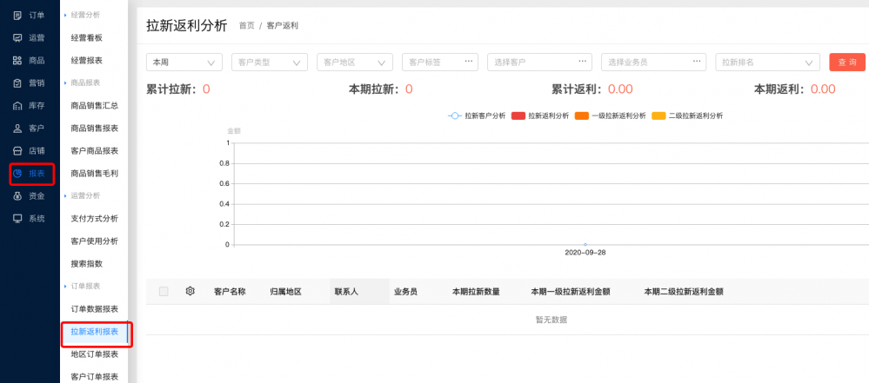This screenshot has height=383, width=869.
Task: Open 客户订单报表 menu item
Action: (94, 376)
